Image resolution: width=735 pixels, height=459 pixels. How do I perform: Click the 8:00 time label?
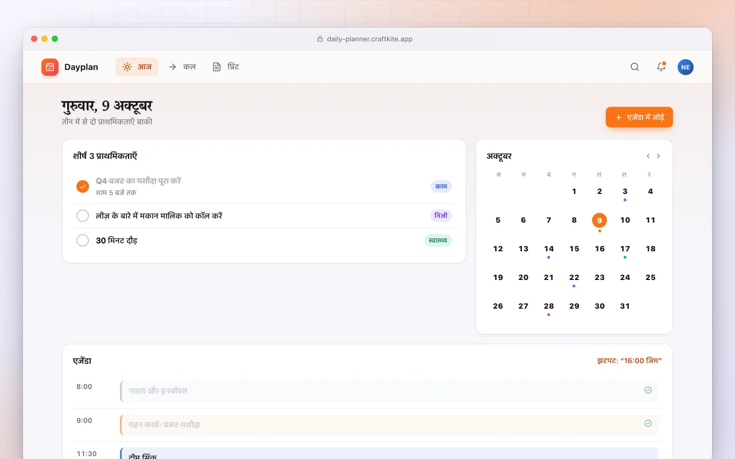tap(84, 387)
